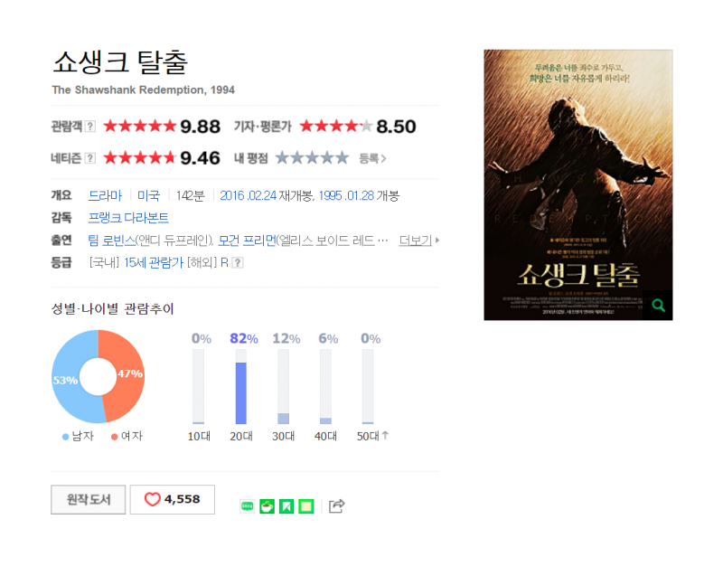Image resolution: width=723 pixels, height=576 pixels.
Task: Share to Naver Cafe coffee cup icon
Action: (x=267, y=505)
